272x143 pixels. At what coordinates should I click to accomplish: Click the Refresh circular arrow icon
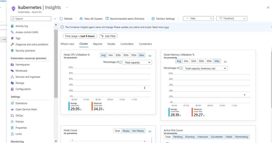61,19
